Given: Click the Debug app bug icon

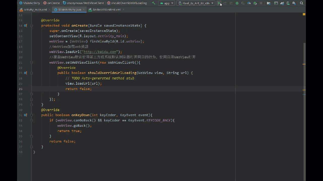Looking at the screenshot, I should click(237, 3).
